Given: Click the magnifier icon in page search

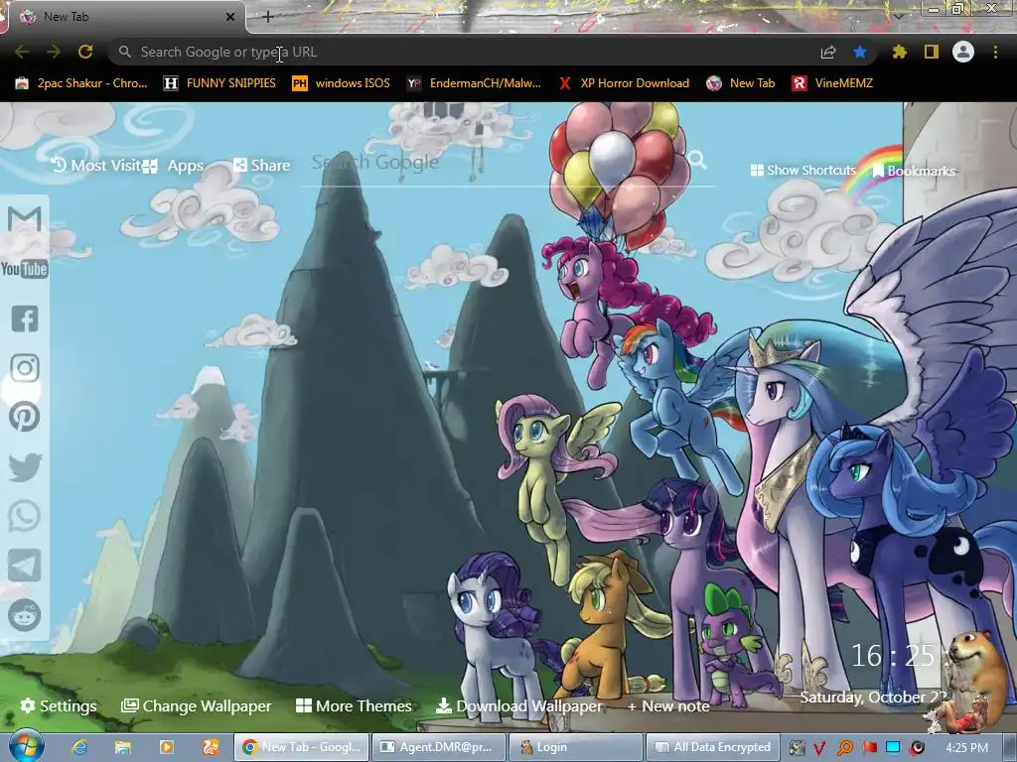Looking at the screenshot, I should point(697,159).
